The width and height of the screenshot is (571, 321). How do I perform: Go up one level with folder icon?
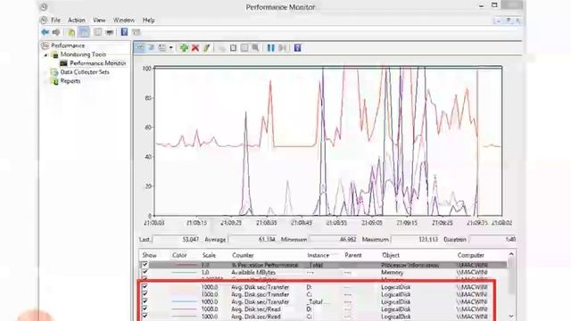point(71,32)
